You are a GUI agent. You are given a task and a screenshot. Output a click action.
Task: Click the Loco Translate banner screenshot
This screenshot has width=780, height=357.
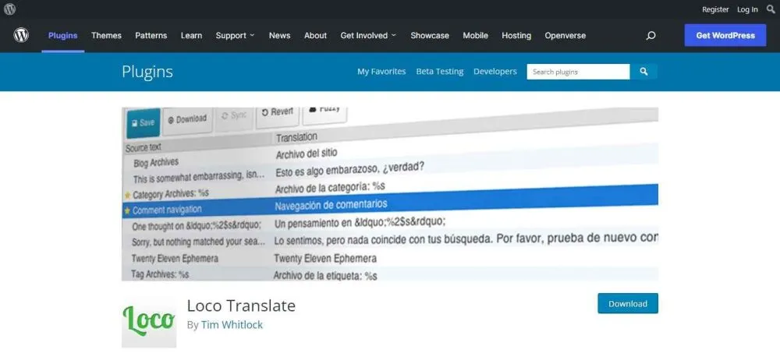[x=390, y=193]
